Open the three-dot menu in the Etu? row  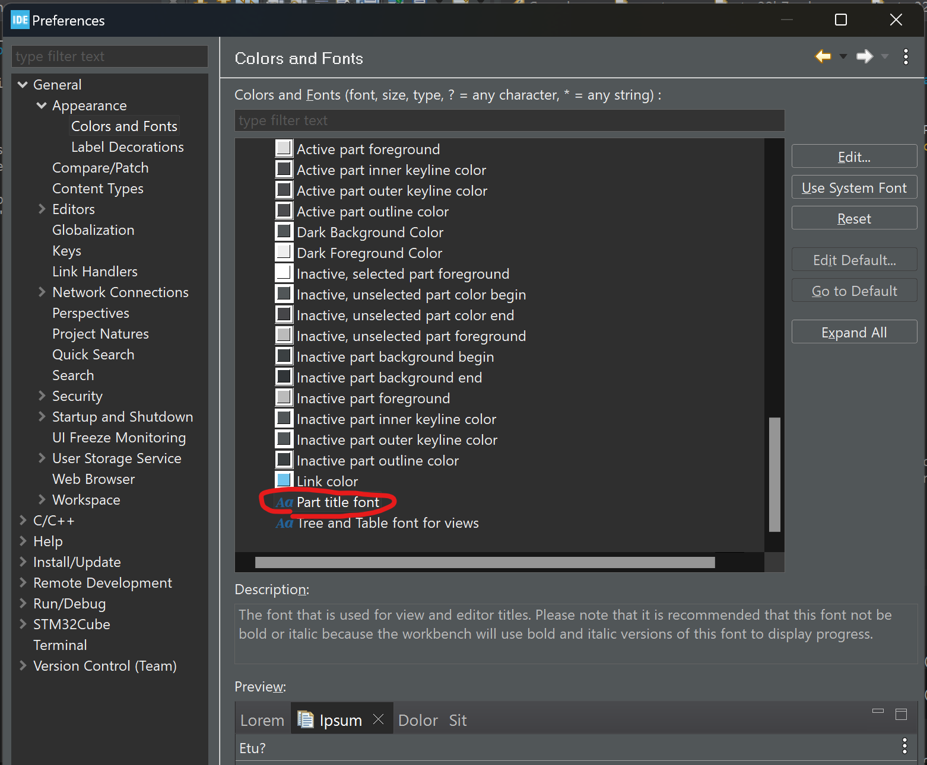click(904, 745)
